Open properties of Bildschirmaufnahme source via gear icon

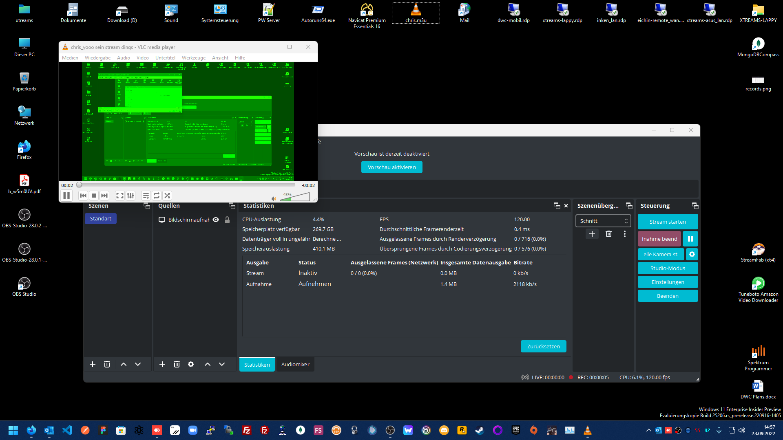[190, 364]
